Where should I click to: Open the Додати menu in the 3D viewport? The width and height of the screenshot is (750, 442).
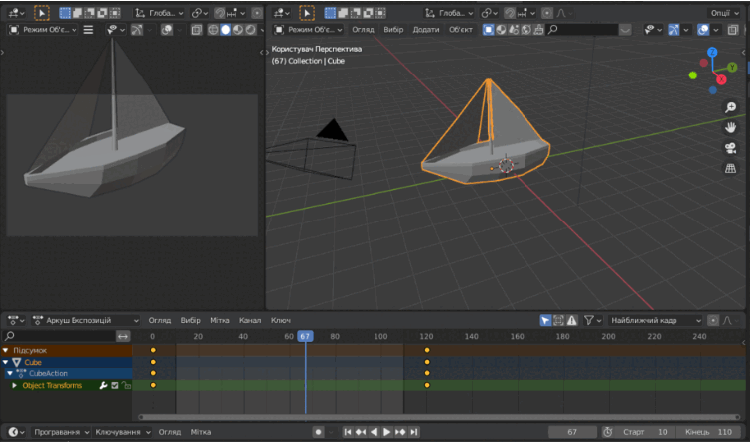(426, 30)
